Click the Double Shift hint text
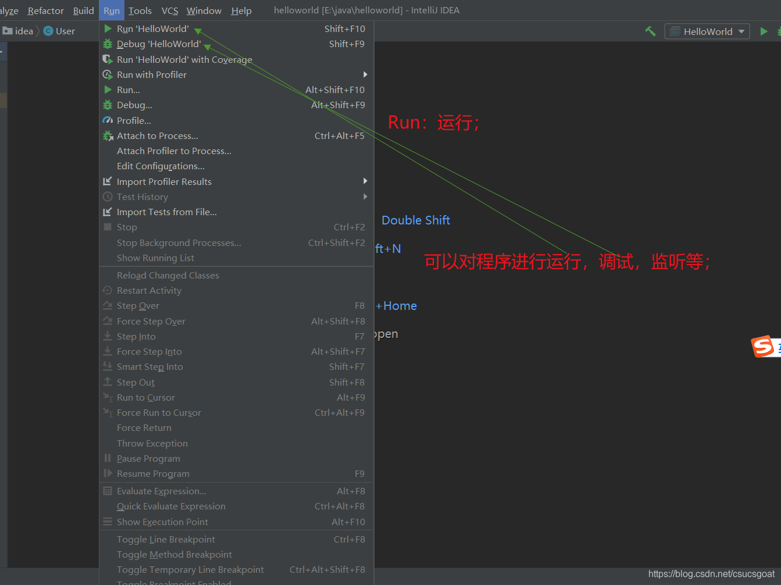Screen dimensions: 781x585 [416, 220]
